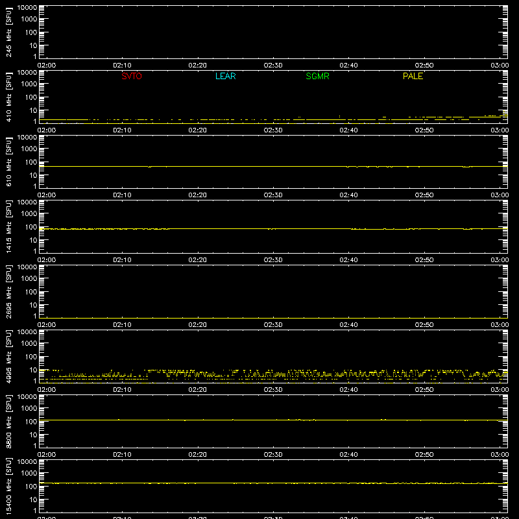Viewport: 519px width, 519px height.
Task: Click the yellow PALE station label
Action: (x=413, y=76)
